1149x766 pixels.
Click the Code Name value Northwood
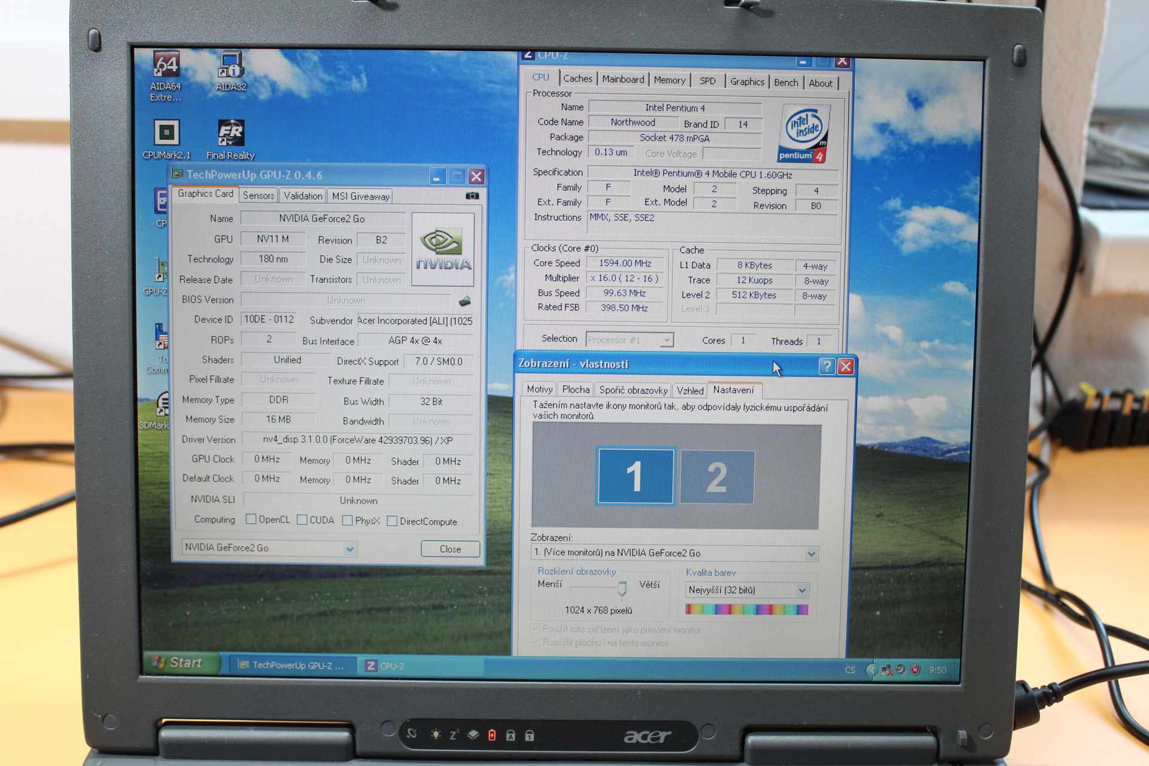tap(633, 122)
